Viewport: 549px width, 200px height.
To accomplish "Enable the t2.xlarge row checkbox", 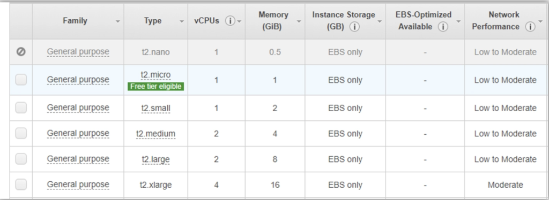I will [x=21, y=184].
